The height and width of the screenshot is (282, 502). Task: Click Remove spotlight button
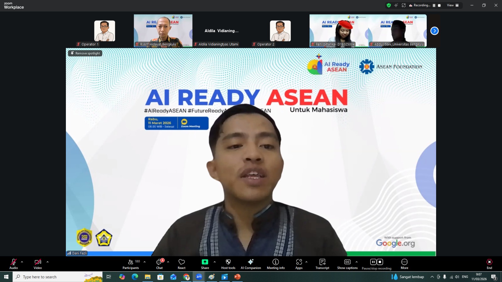(x=85, y=53)
